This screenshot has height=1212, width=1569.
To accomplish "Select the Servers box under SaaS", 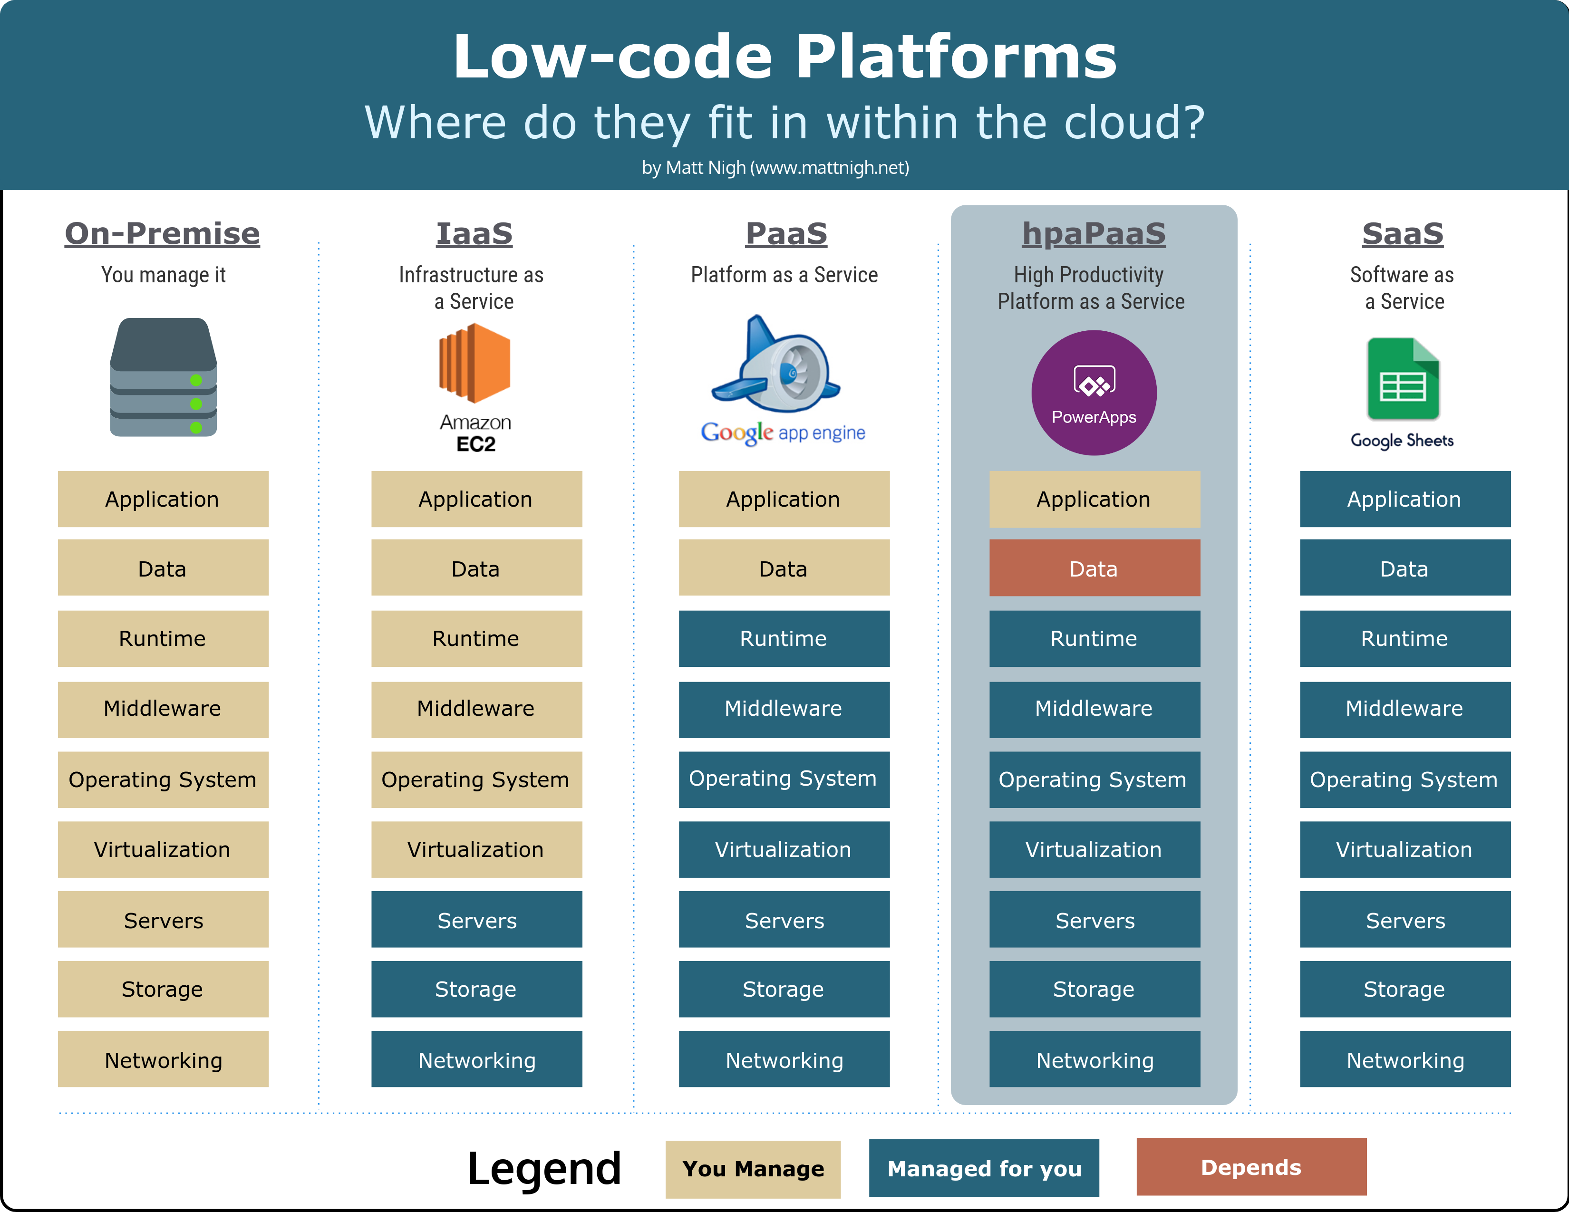I will [1404, 919].
